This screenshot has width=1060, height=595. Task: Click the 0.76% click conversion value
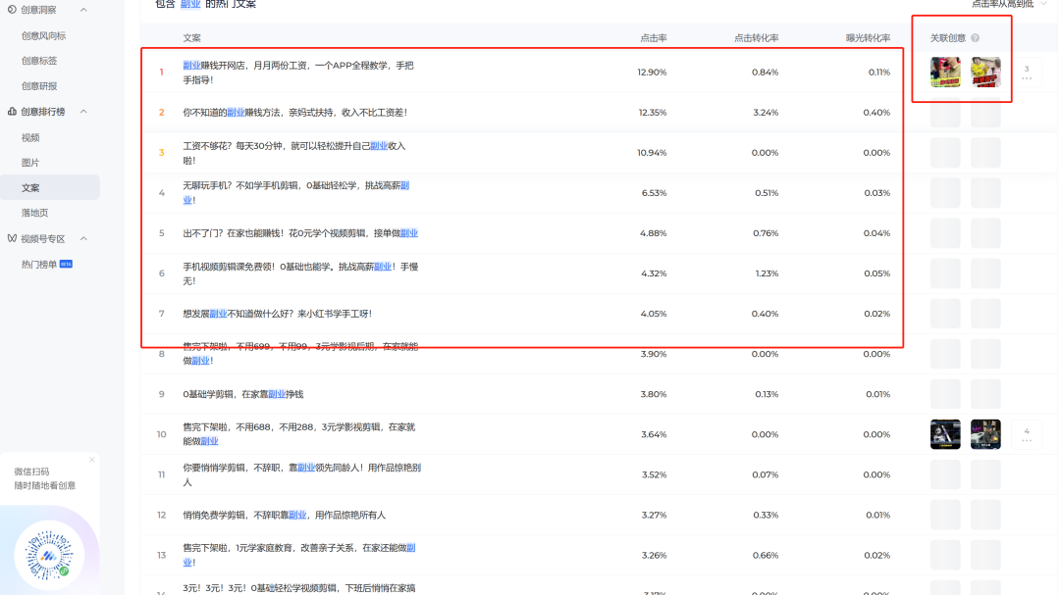click(766, 233)
